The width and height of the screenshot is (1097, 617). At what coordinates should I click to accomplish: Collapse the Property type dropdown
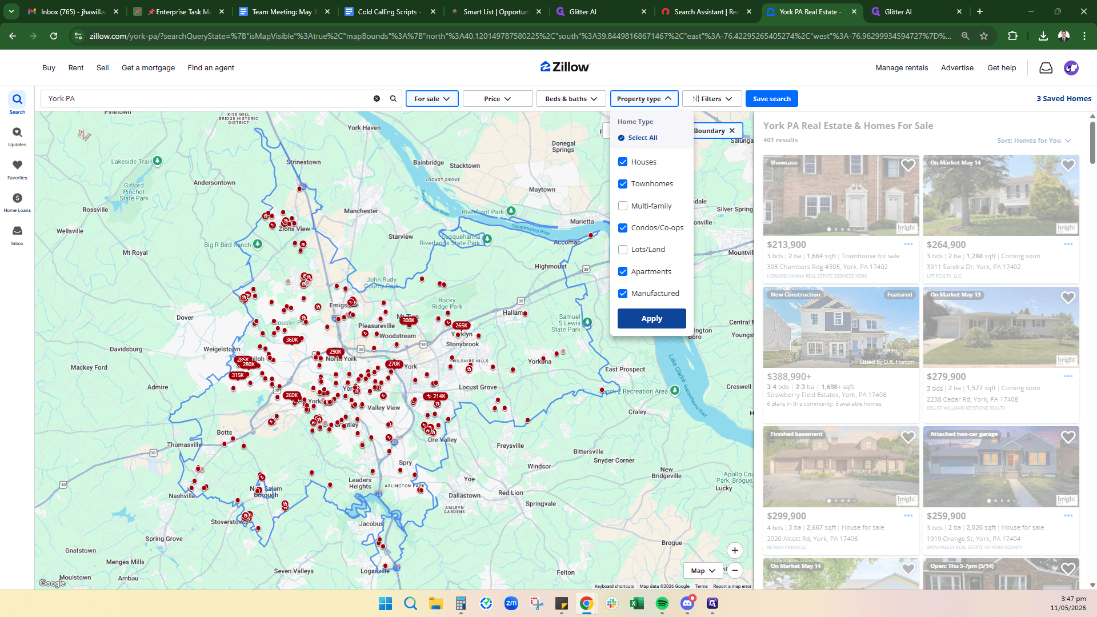point(644,99)
